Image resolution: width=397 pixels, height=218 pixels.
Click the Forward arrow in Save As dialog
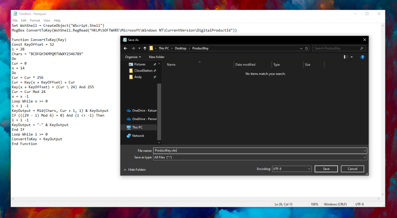pos(133,48)
